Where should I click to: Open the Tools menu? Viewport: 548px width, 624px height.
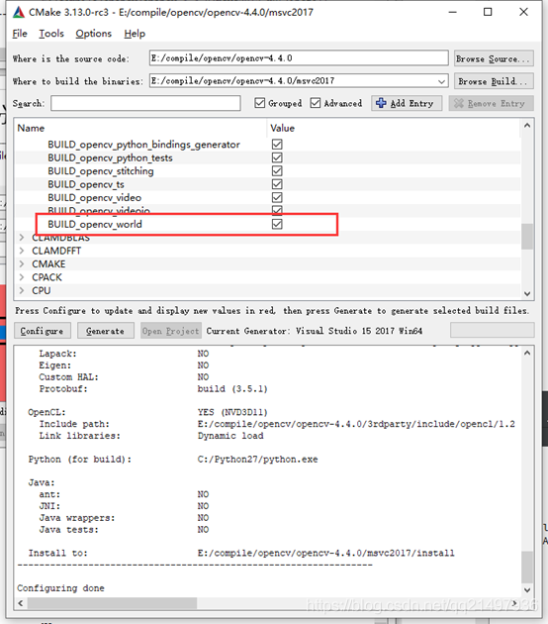[x=51, y=34]
